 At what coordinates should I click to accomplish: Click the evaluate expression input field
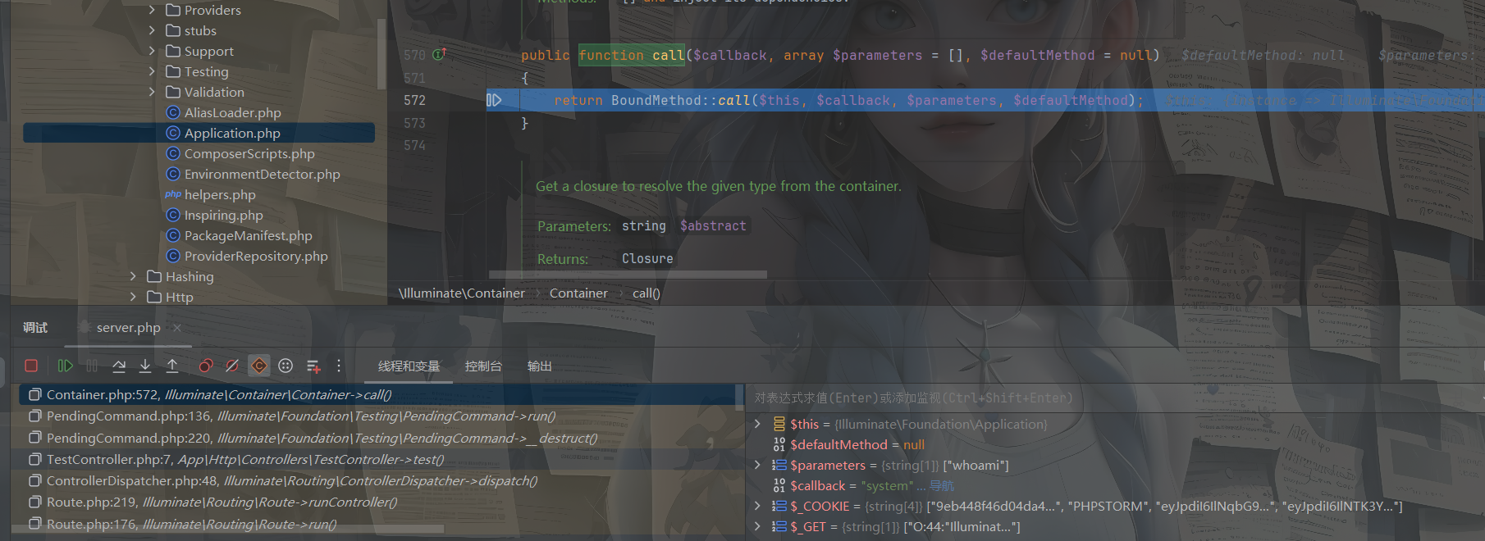point(1067,398)
